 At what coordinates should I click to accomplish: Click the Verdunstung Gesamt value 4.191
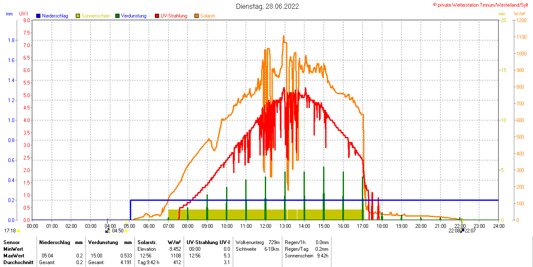click(126, 262)
